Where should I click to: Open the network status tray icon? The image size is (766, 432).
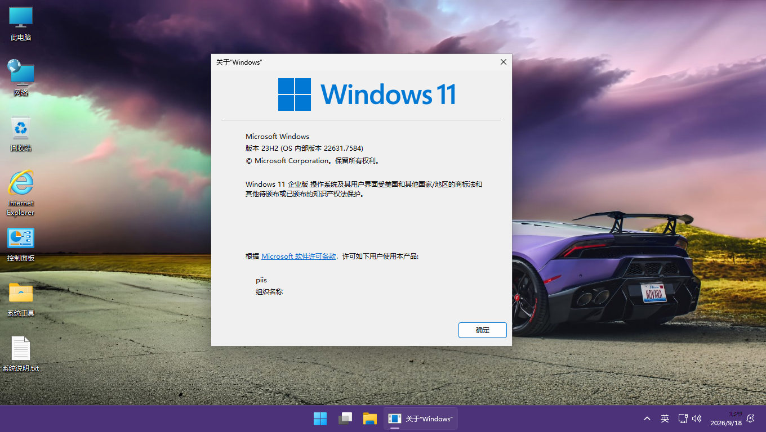(x=683, y=418)
